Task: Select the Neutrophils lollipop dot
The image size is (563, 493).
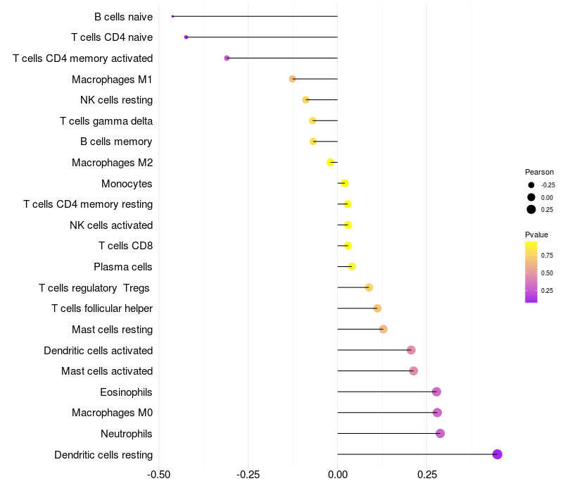Action: tap(440, 433)
